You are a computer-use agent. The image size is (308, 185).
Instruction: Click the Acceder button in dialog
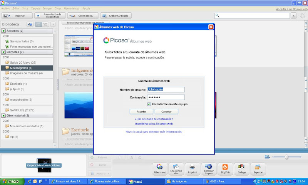click(x=141, y=111)
